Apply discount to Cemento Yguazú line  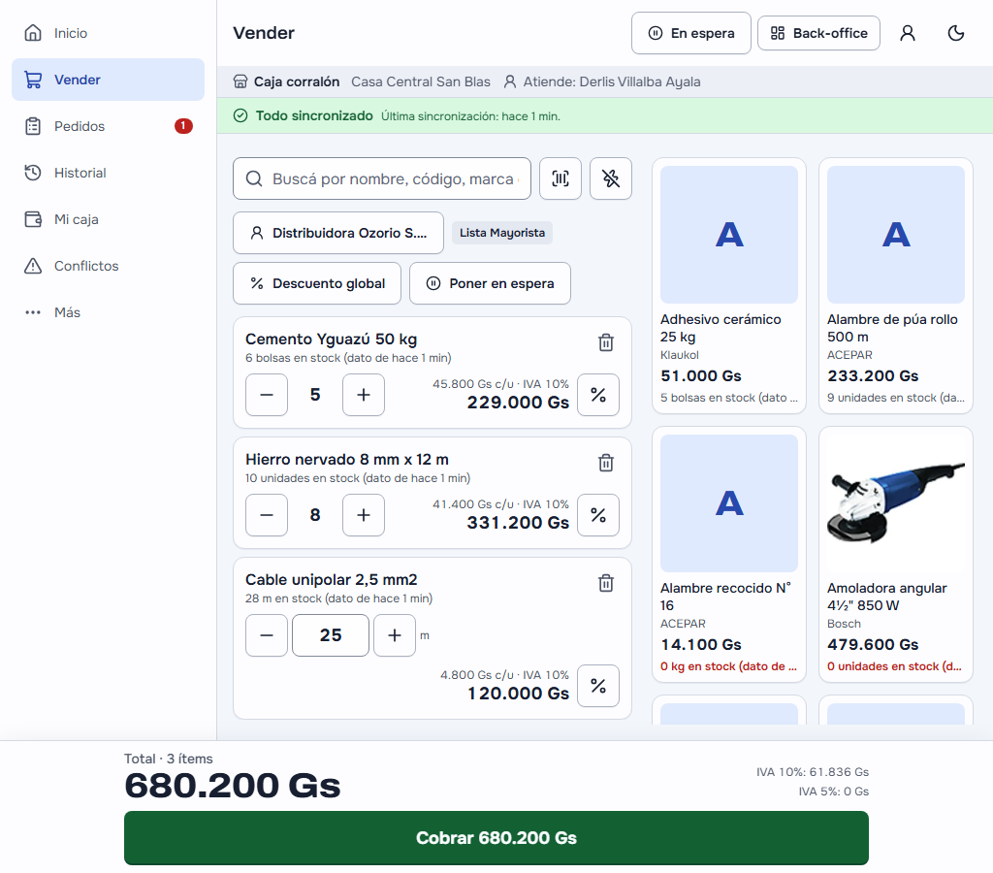click(598, 395)
